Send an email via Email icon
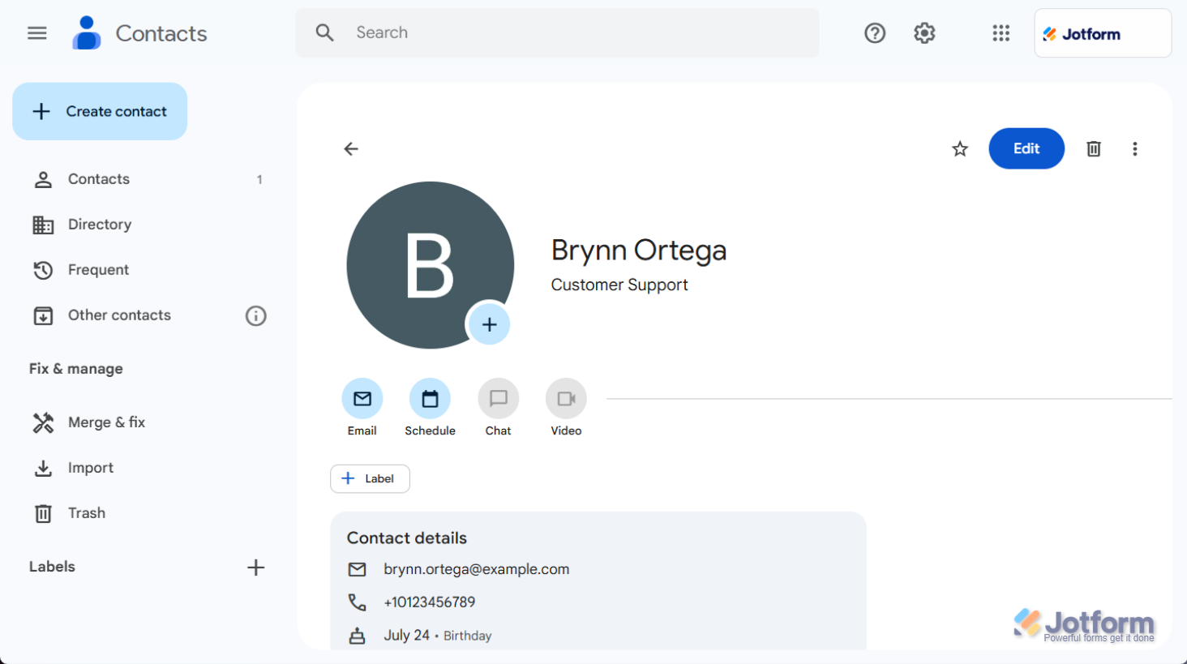Viewport: 1187px width, 664px height. (362, 399)
